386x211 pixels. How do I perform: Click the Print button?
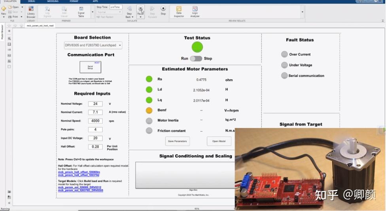click(x=13, y=17)
